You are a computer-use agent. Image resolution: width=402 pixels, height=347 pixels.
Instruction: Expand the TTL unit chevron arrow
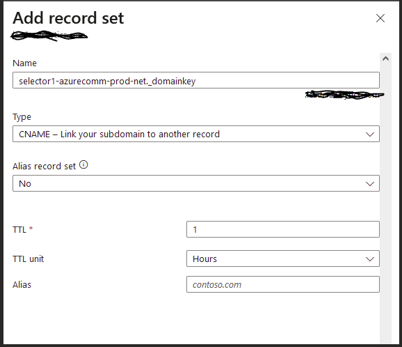pyautogui.click(x=370, y=259)
